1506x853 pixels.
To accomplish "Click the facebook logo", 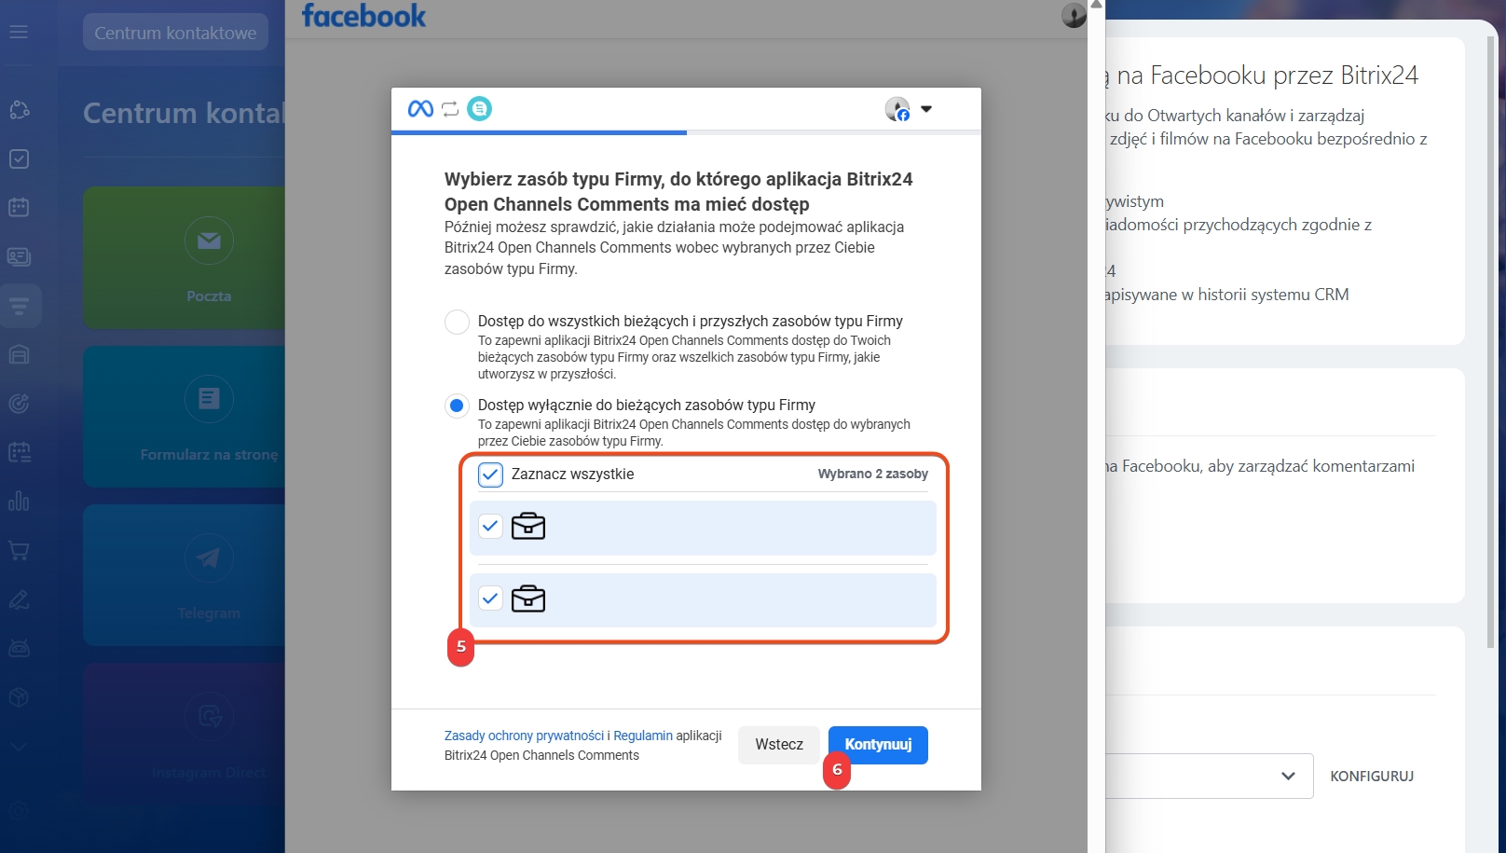I will 363,16.
